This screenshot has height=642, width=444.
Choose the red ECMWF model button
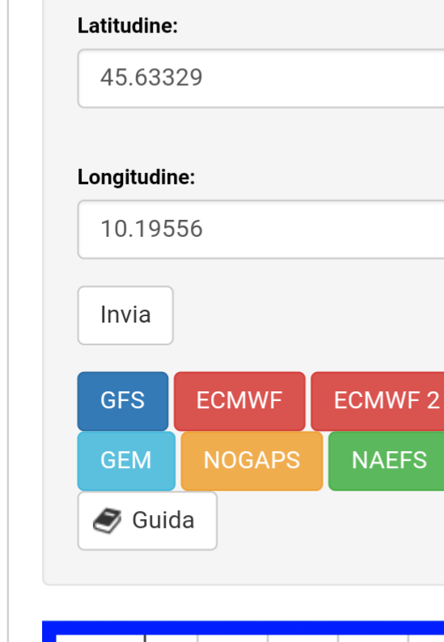(x=239, y=401)
